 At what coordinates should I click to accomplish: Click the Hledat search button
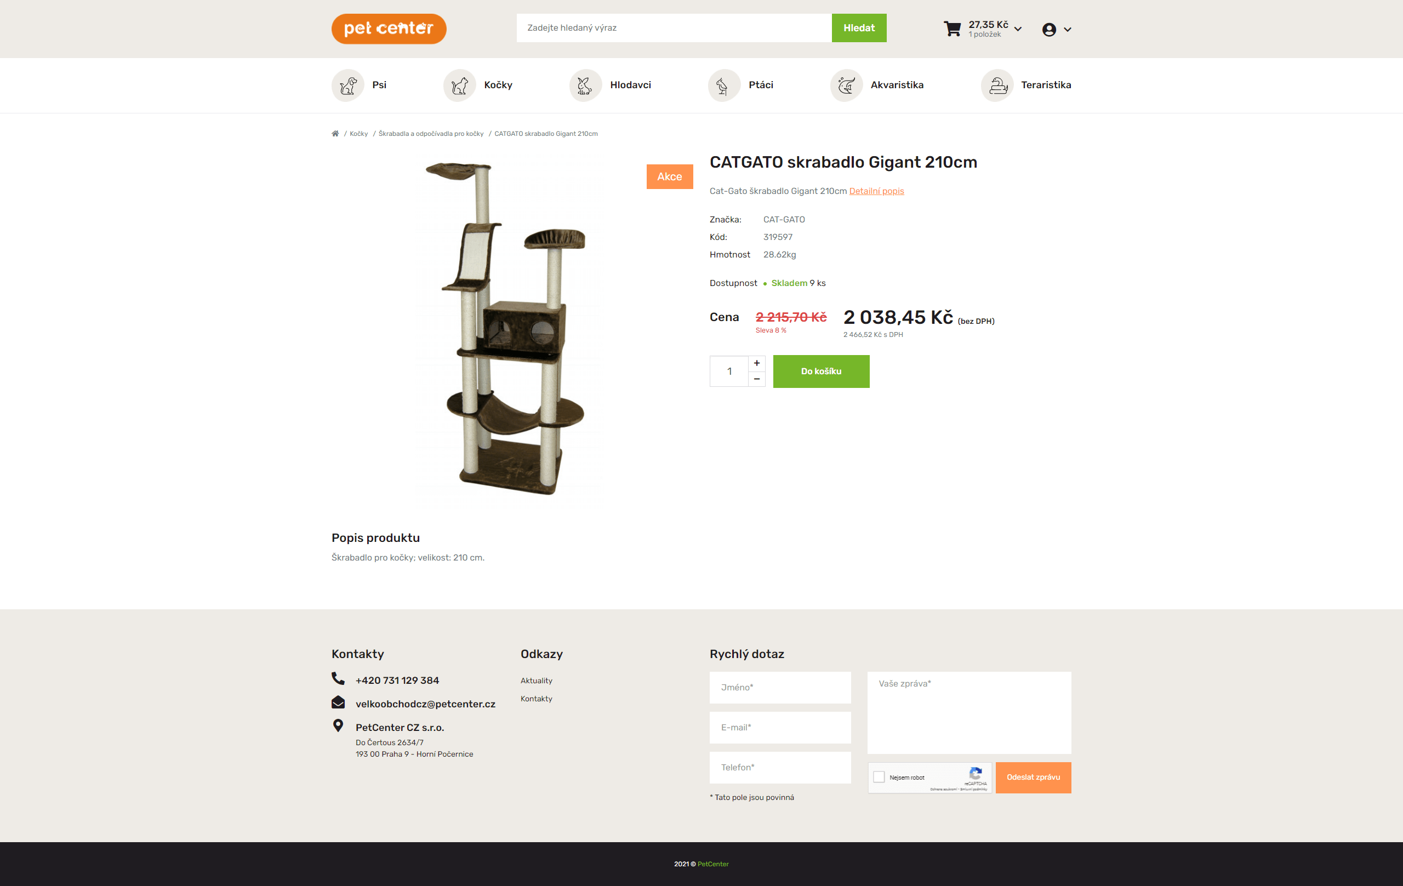tap(859, 28)
